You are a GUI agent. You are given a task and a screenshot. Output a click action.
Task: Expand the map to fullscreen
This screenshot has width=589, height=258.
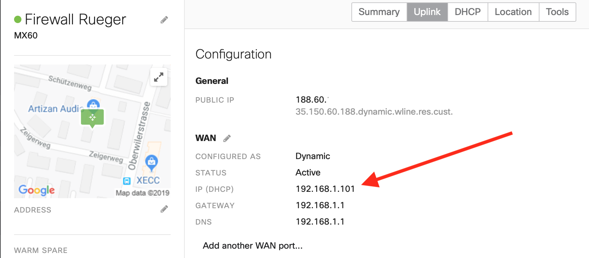pyautogui.click(x=159, y=77)
